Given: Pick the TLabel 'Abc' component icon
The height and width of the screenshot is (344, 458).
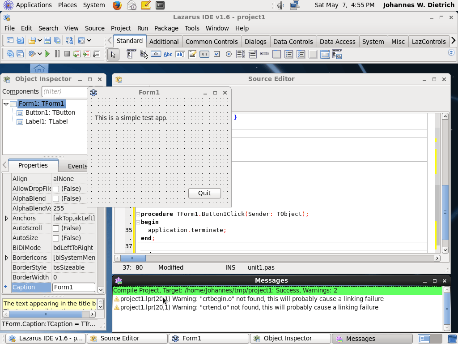Looking at the screenshot, I should [168, 54].
